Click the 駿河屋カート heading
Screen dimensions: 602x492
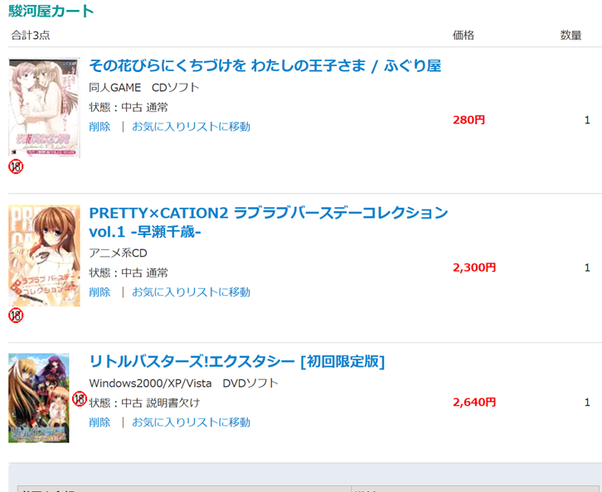pyautogui.click(x=51, y=11)
